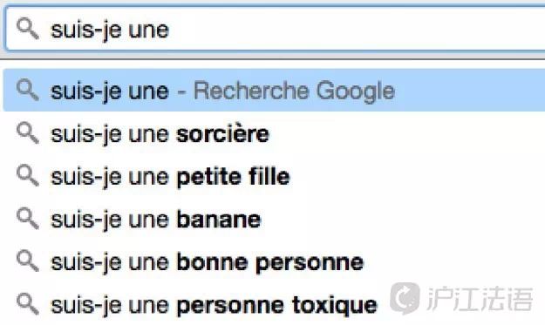Click the 'suis-je une' text in the search box

coord(110,30)
